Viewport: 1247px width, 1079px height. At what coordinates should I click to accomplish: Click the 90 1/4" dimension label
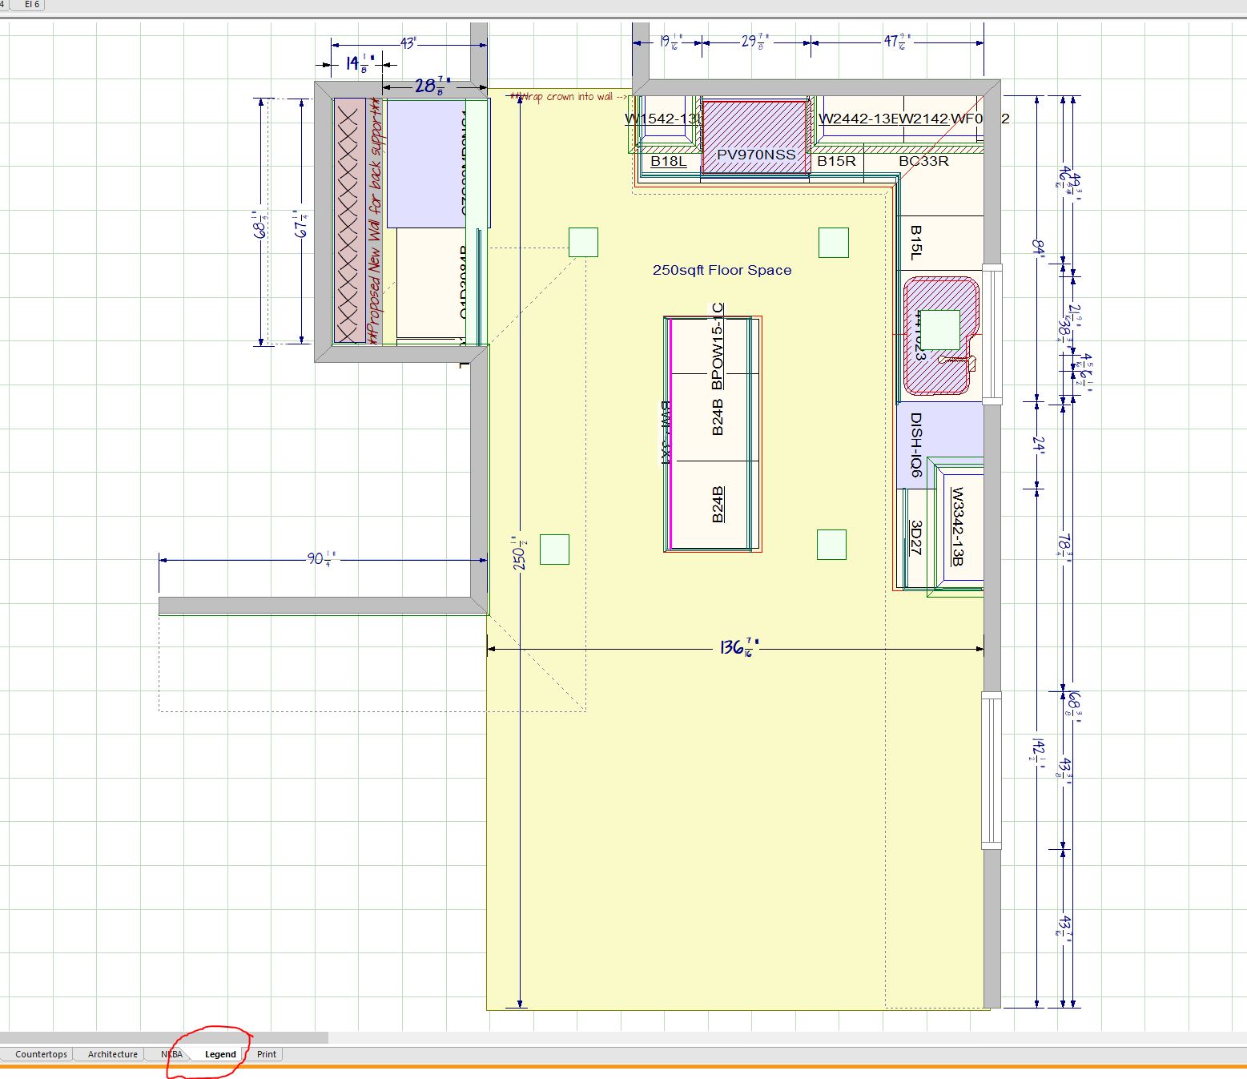(x=322, y=558)
